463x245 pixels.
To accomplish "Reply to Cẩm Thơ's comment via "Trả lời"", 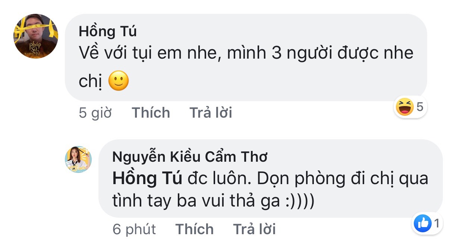I will [x=254, y=229].
